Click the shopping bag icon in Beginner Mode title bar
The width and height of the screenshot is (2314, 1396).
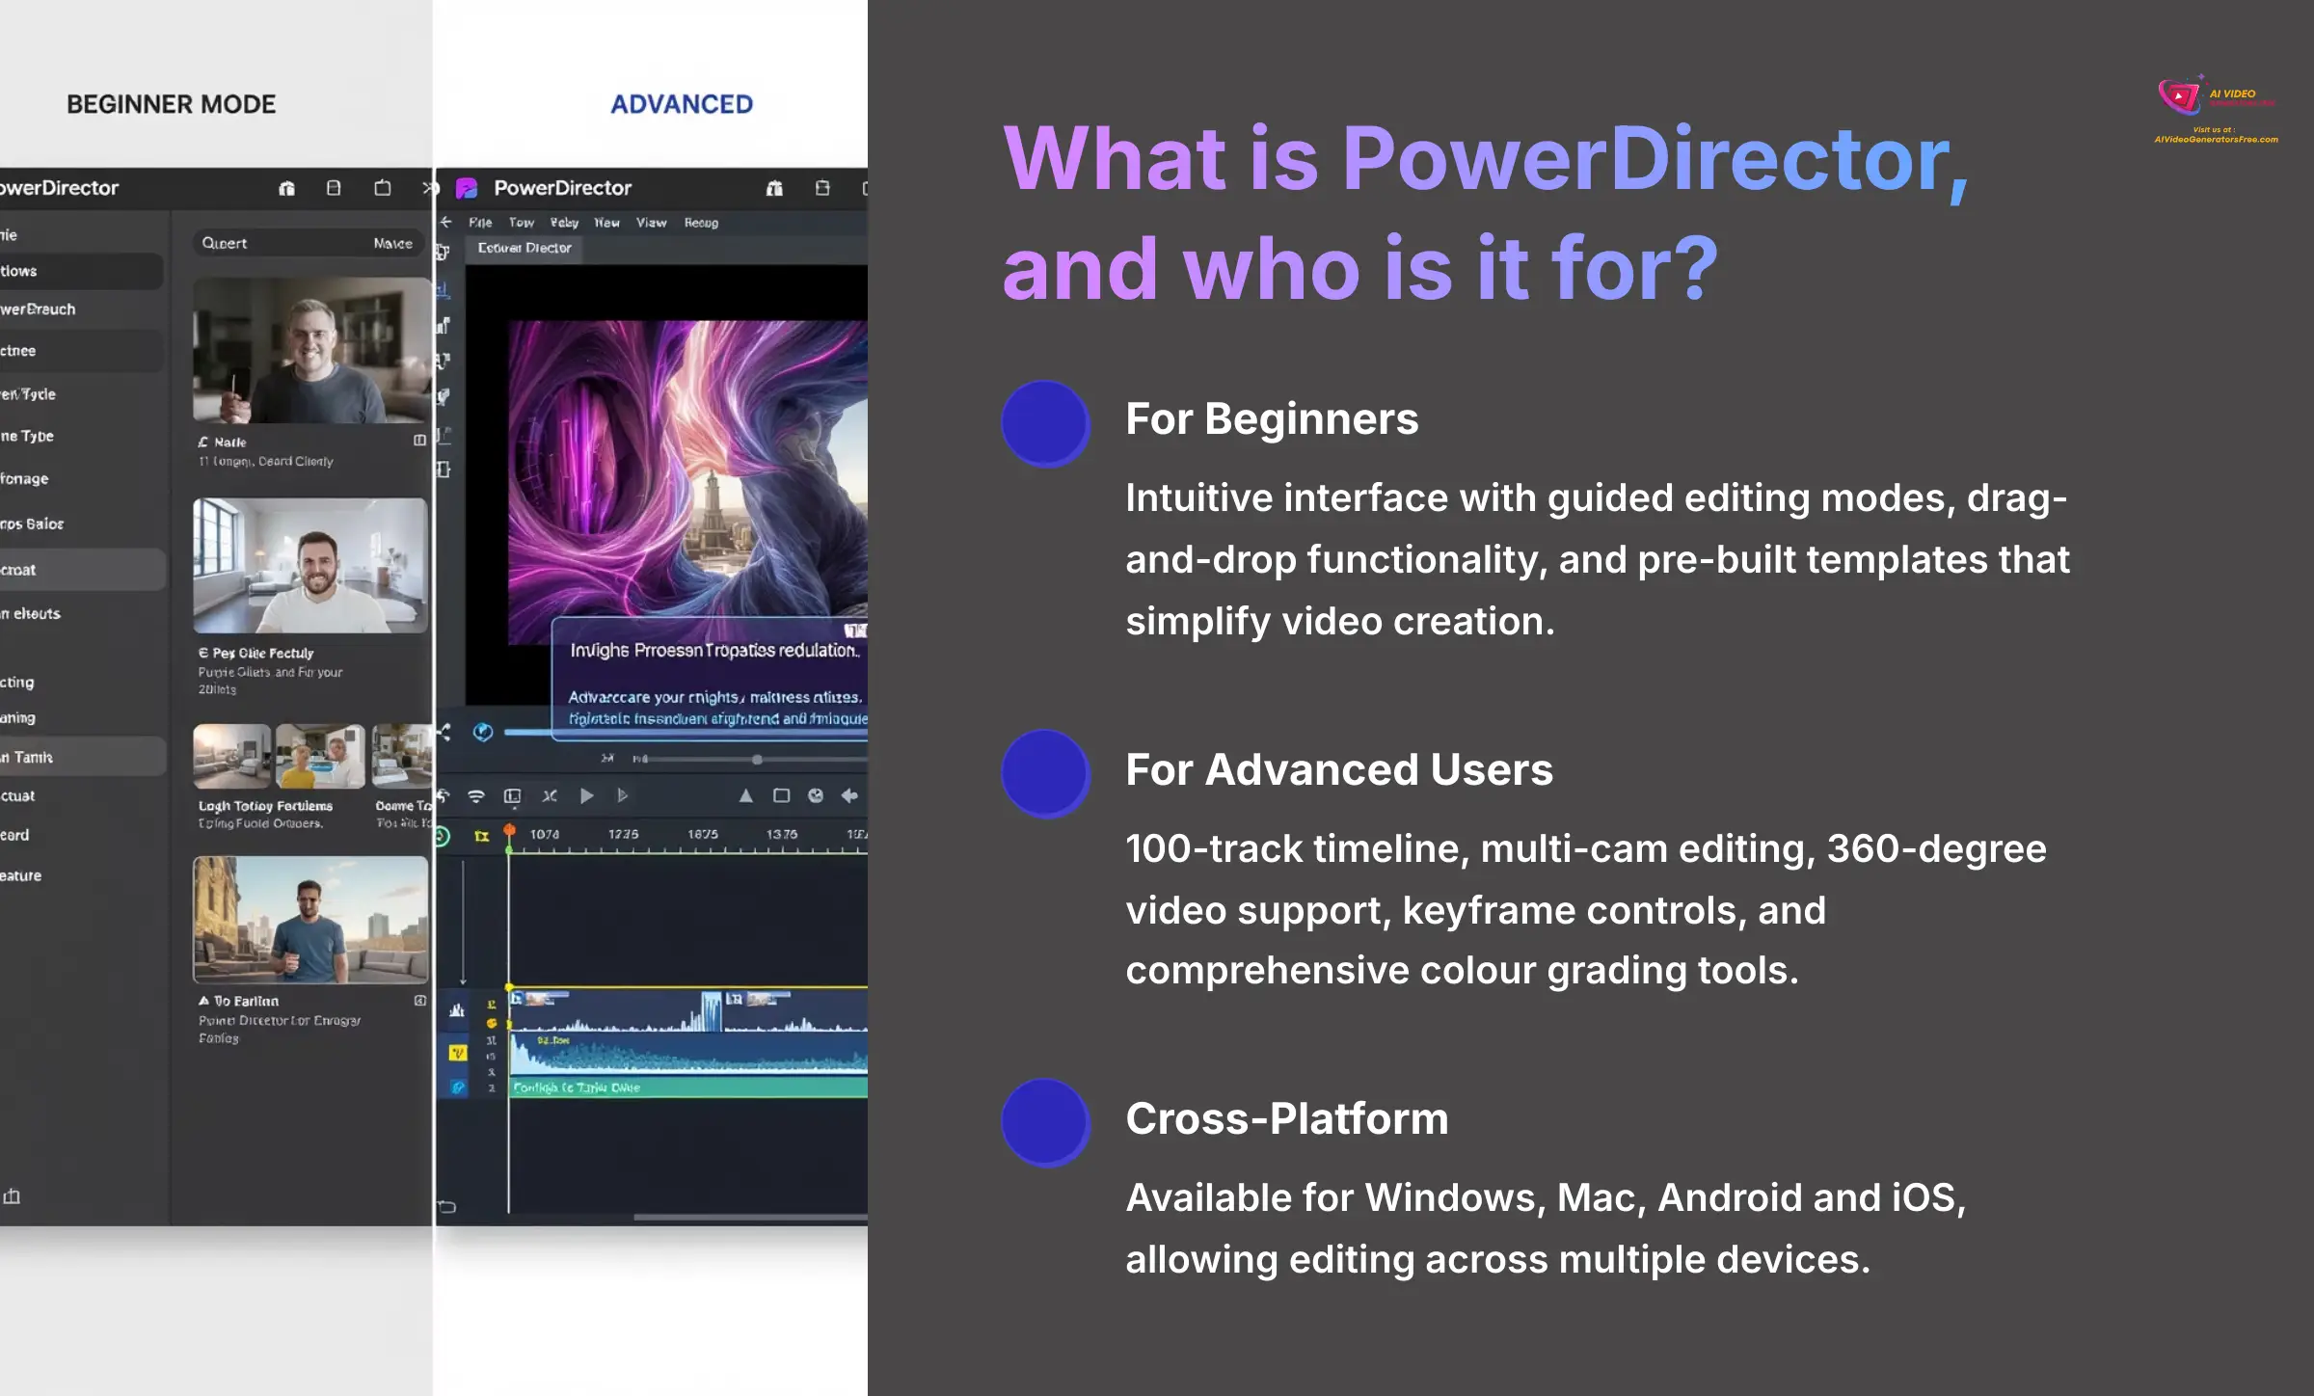(x=383, y=188)
